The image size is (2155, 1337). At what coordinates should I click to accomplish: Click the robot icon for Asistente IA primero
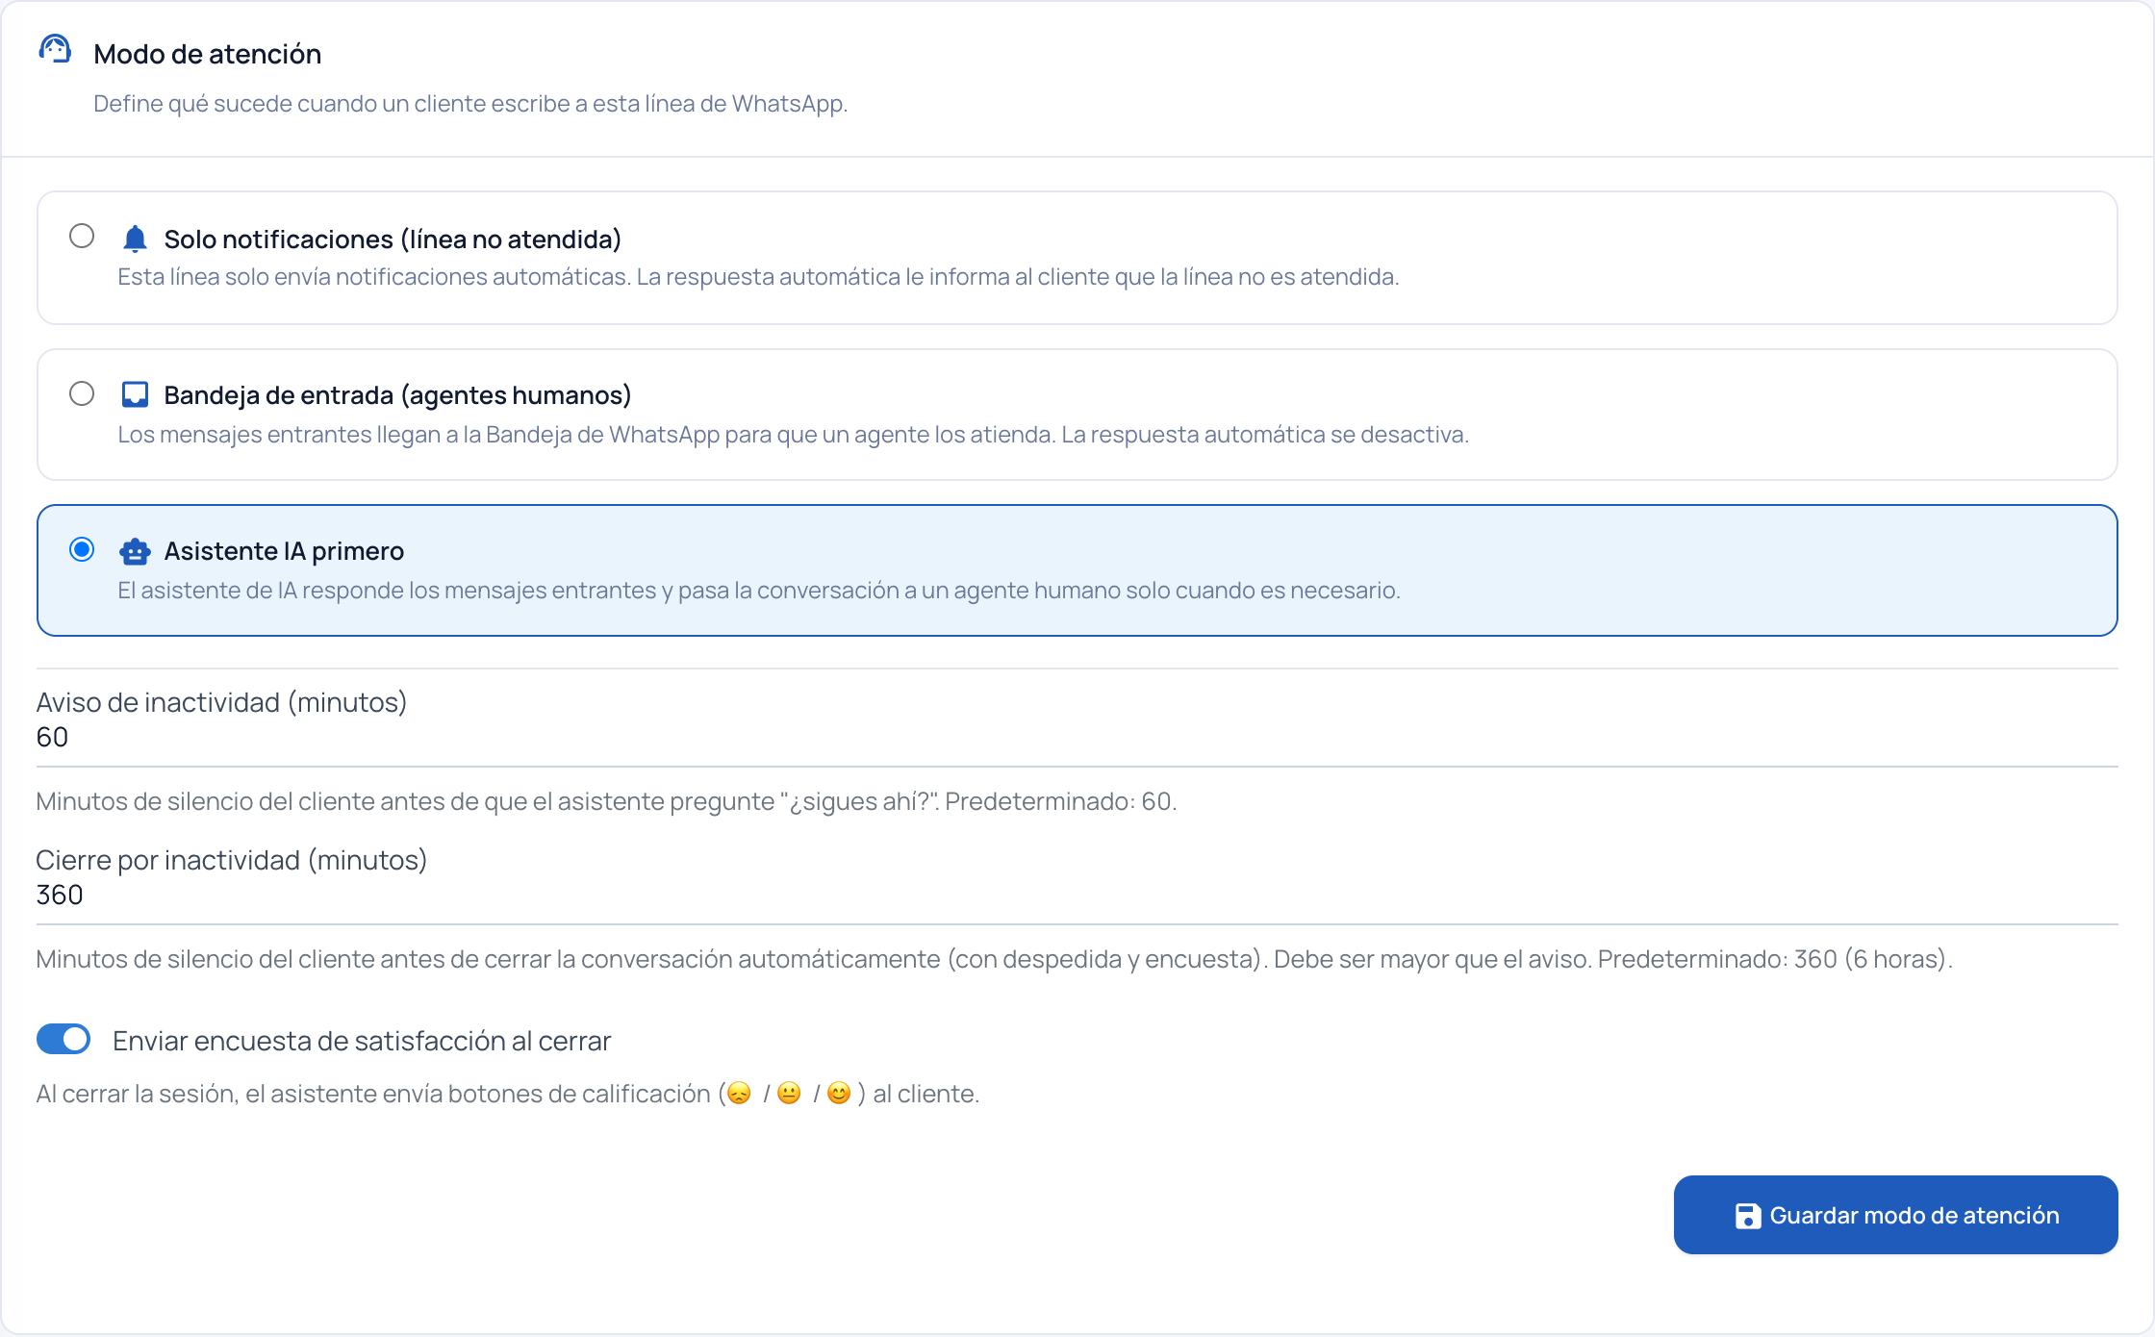coord(135,551)
